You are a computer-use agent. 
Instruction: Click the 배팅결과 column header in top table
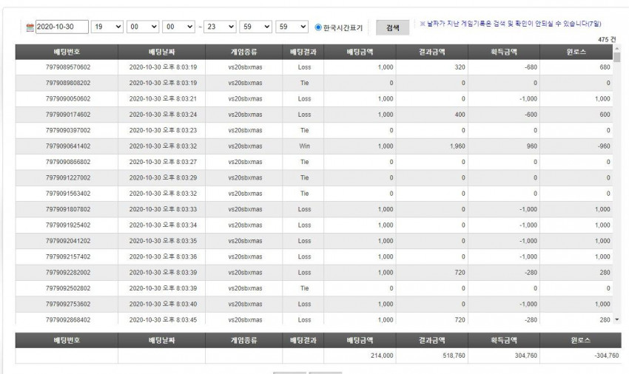pyautogui.click(x=303, y=52)
